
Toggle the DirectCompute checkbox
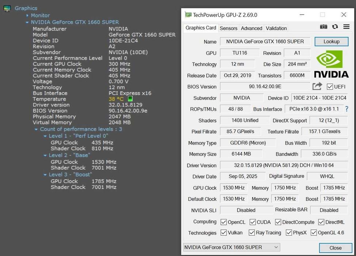(x=278, y=222)
